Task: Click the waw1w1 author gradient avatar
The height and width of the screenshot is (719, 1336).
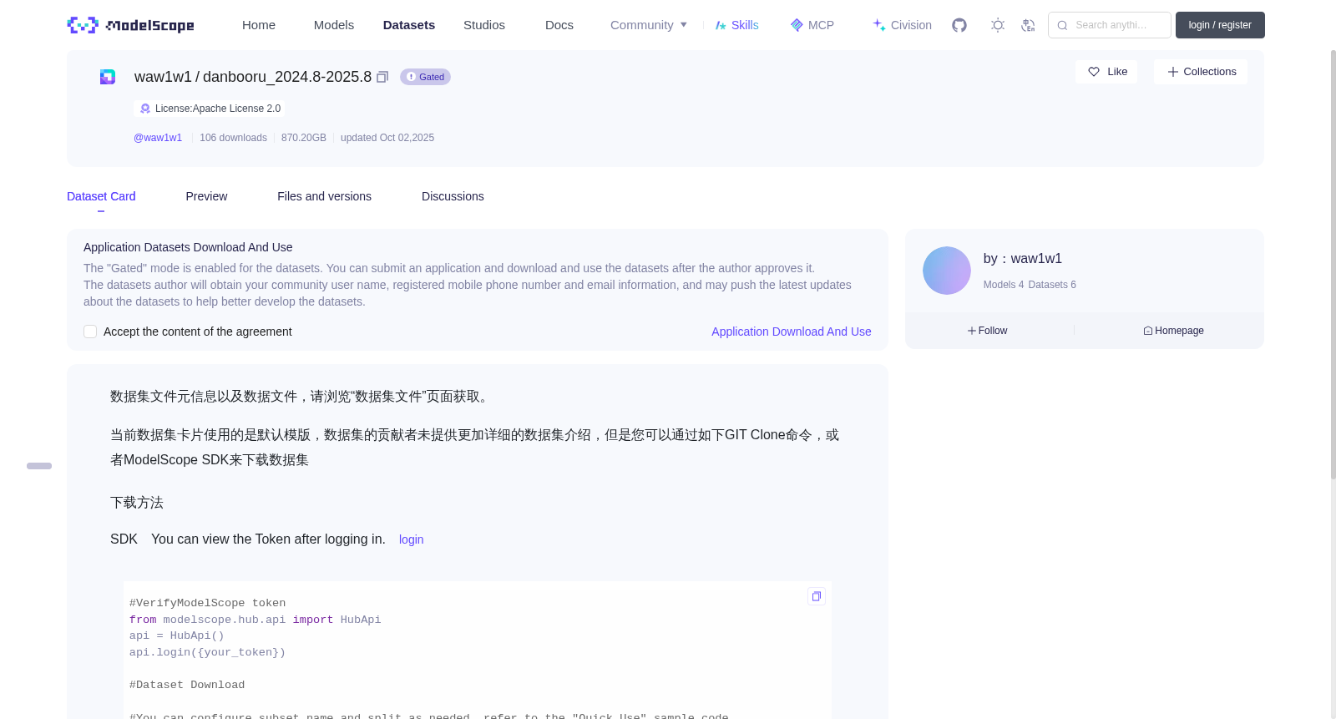Action: click(x=947, y=271)
